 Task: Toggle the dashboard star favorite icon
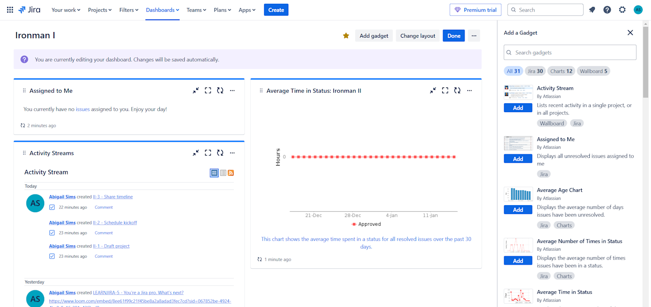(x=346, y=36)
